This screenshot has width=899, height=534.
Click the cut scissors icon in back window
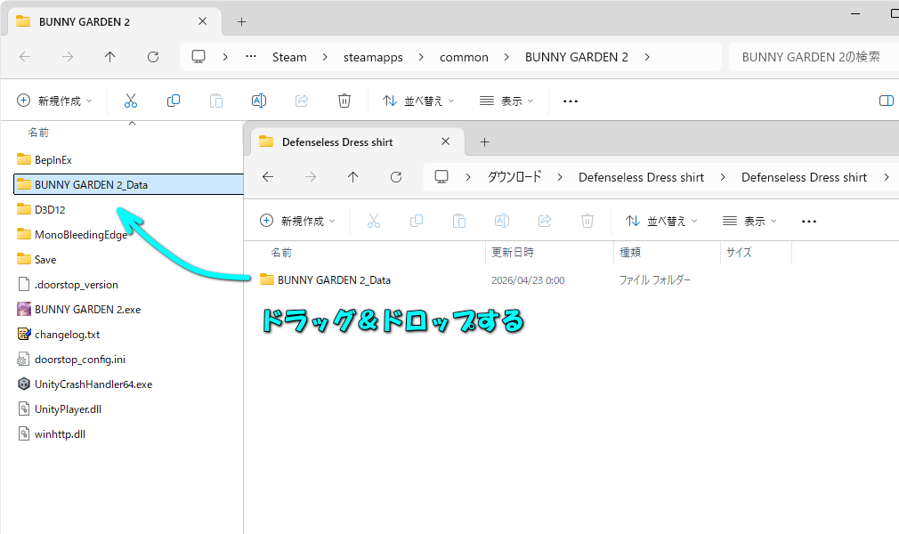[131, 101]
